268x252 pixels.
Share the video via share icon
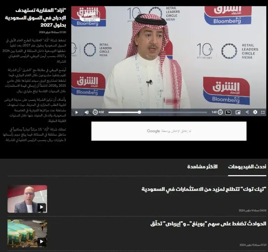point(247,112)
